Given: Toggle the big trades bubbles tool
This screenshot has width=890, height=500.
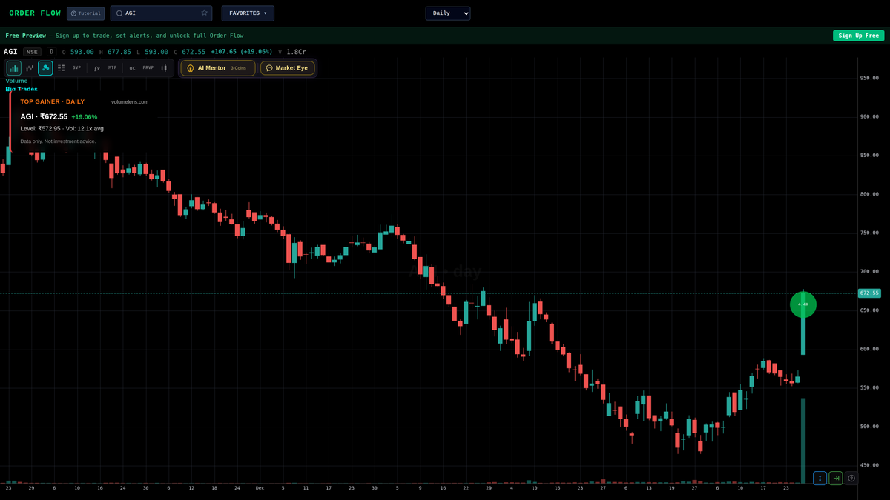Looking at the screenshot, I should tap(46, 68).
